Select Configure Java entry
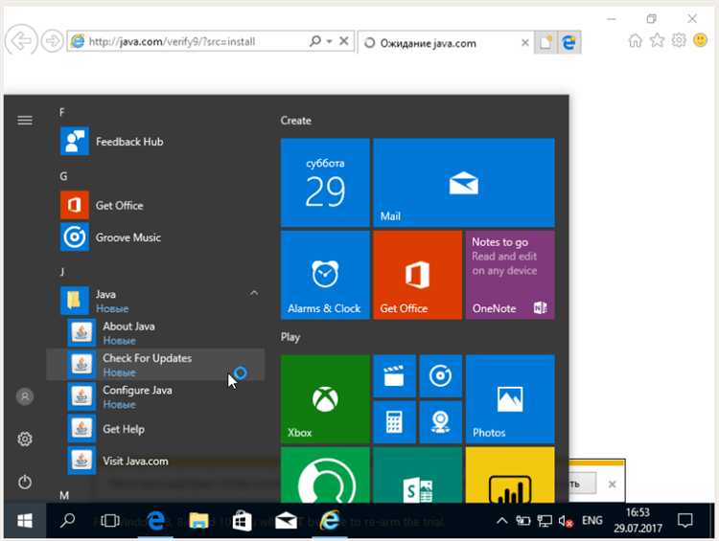This screenshot has width=719, height=541. tap(137, 395)
